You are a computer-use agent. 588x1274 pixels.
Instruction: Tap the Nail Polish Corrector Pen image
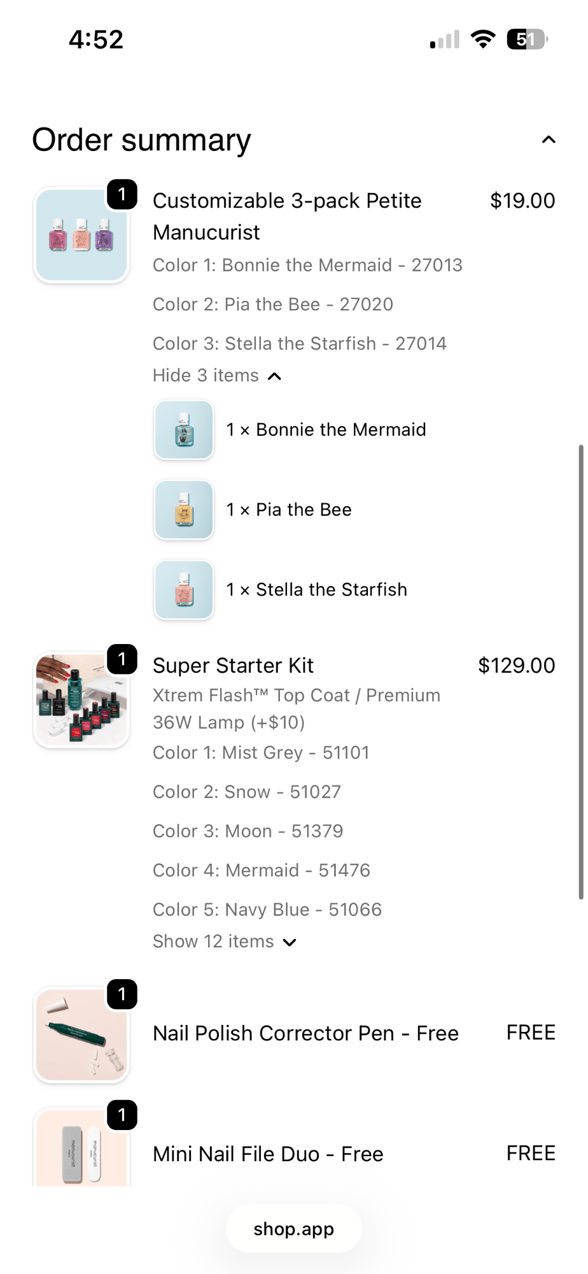pyautogui.click(x=81, y=1035)
